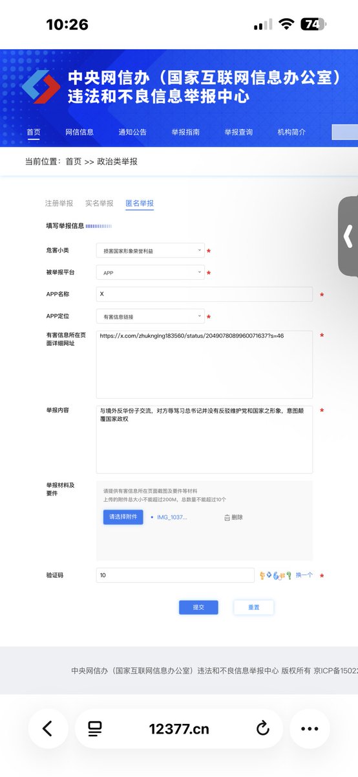The image size is (358, 777).
Task: Go to the 首页 navigation item
Action: (34, 132)
